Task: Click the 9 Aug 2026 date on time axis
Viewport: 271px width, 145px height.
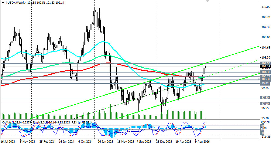Action: tap(202, 142)
